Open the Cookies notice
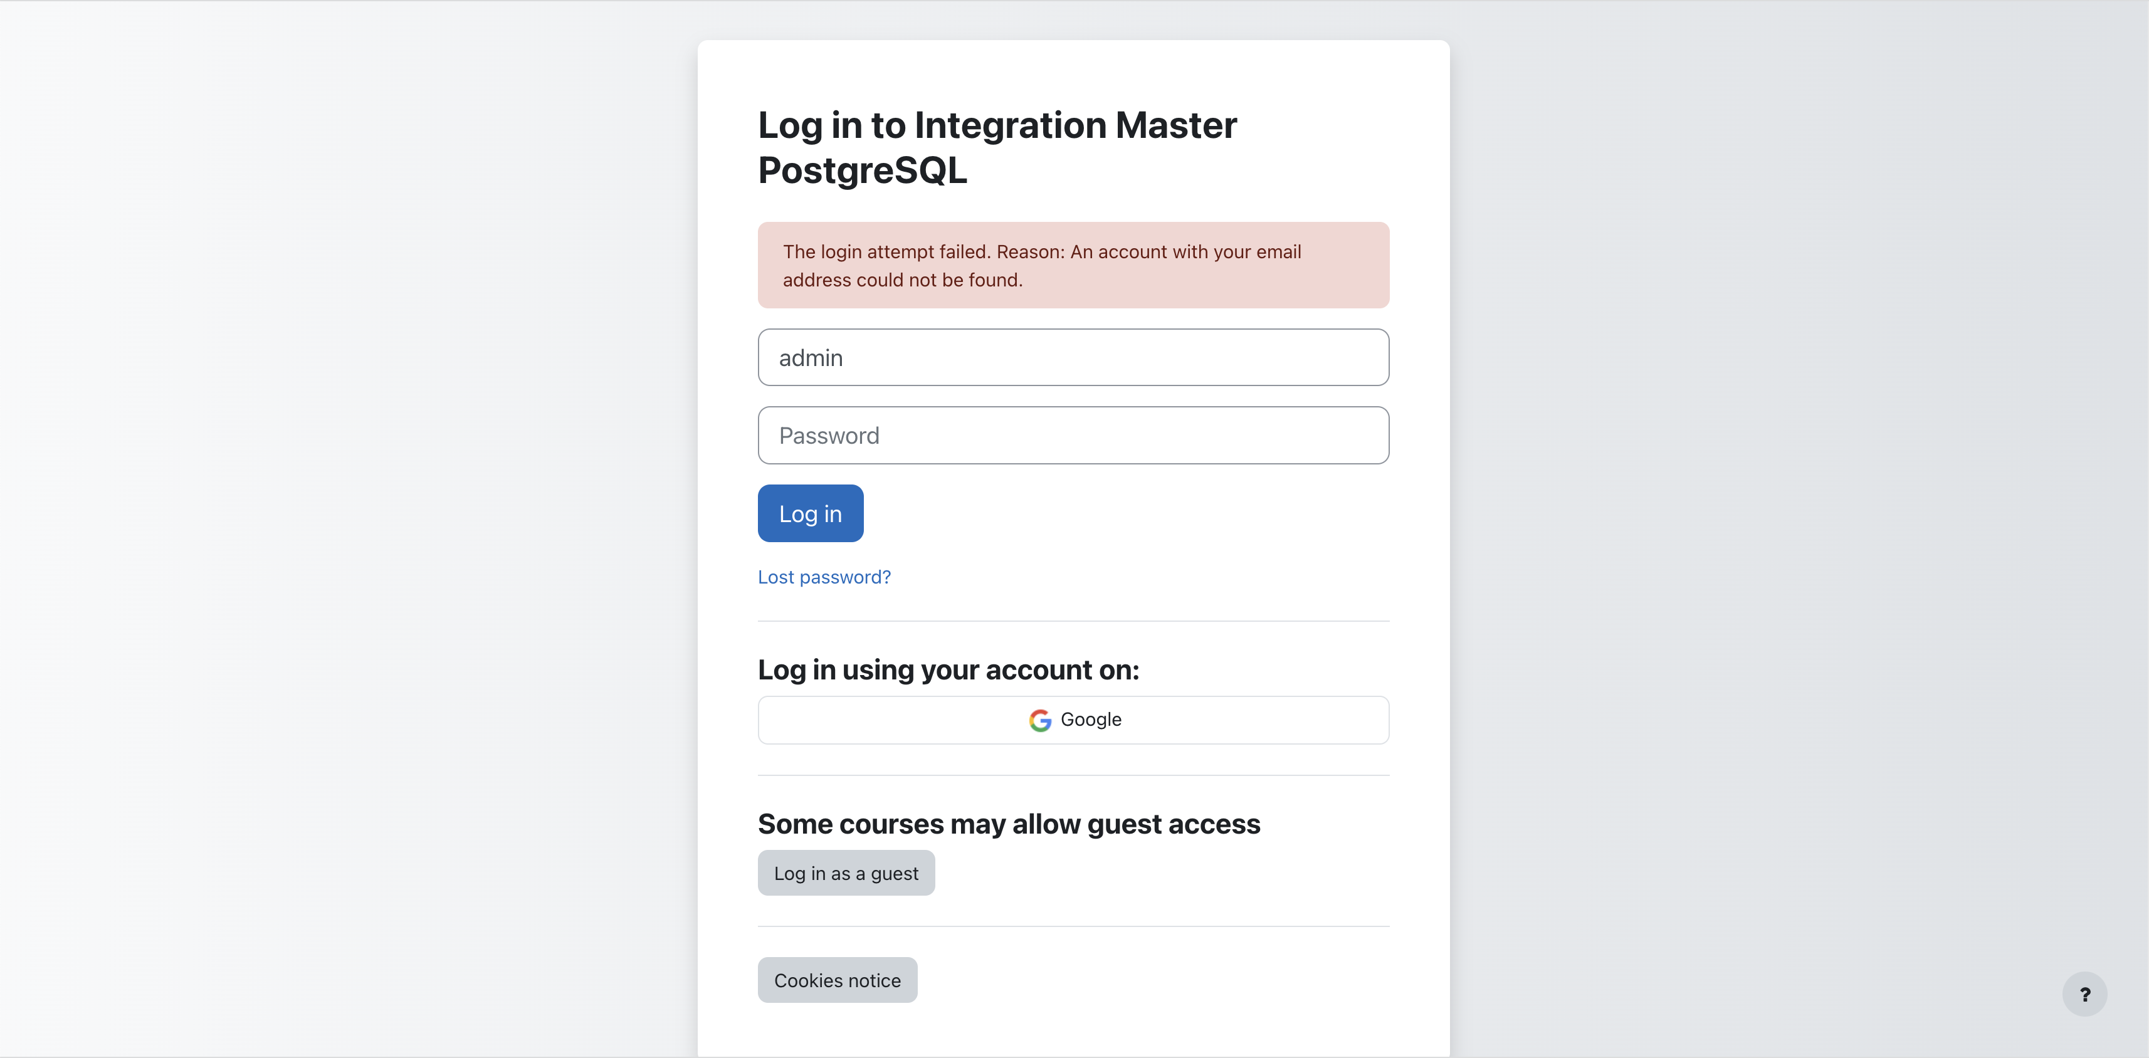This screenshot has height=1058, width=2149. point(837,980)
